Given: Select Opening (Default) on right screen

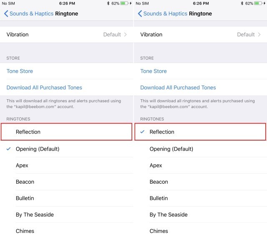Looking at the screenshot, I should (x=200, y=149).
